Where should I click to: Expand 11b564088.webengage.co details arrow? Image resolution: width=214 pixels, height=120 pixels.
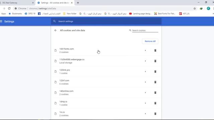(x=145, y=61)
